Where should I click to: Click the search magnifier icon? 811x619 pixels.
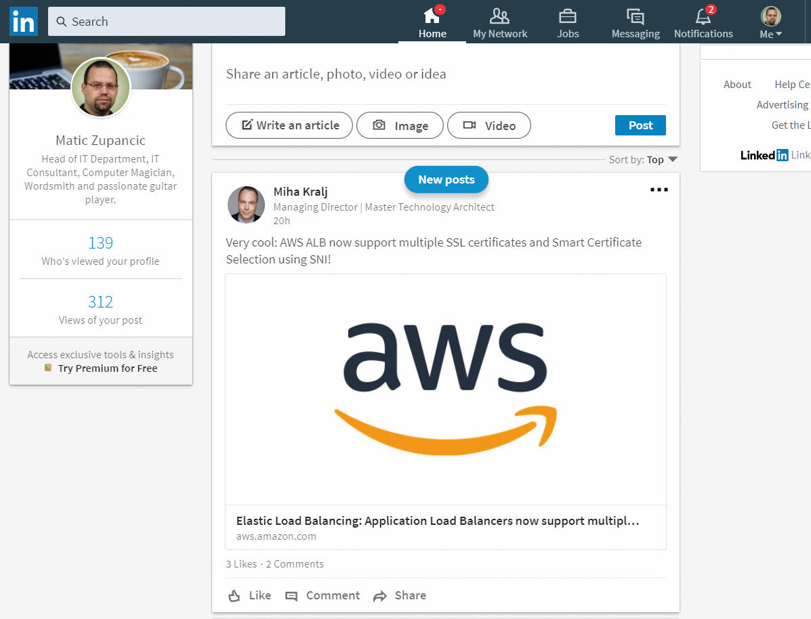tap(62, 22)
